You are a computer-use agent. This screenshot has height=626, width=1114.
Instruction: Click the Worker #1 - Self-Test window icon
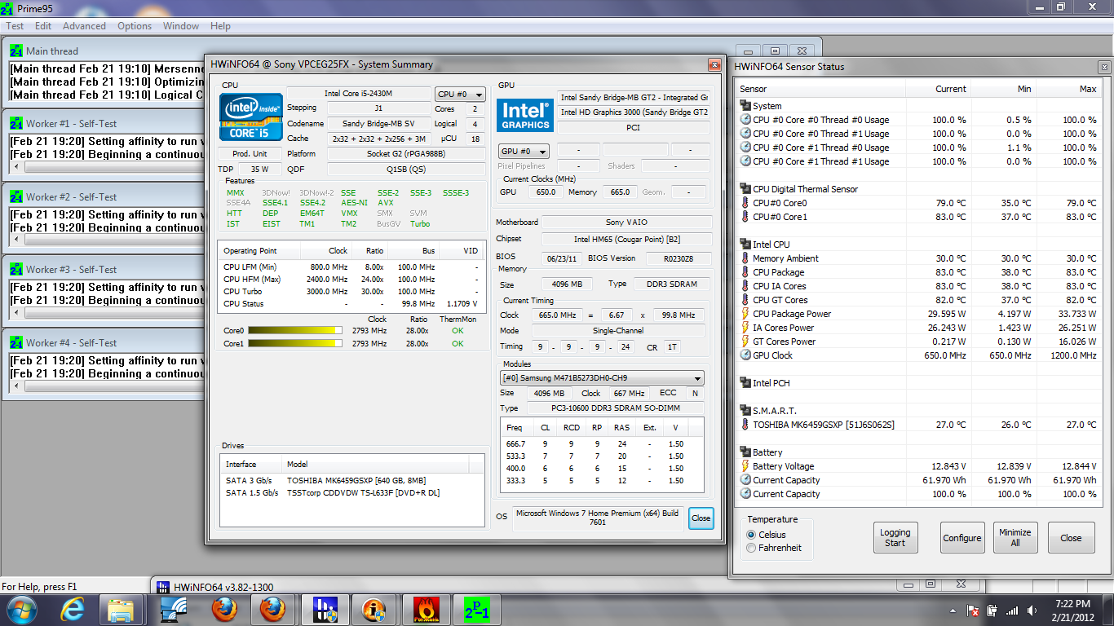click(16, 123)
